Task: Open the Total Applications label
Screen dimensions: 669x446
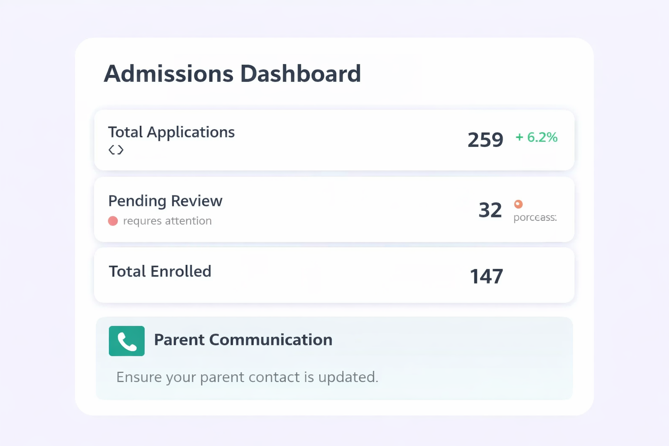Action: (171, 132)
